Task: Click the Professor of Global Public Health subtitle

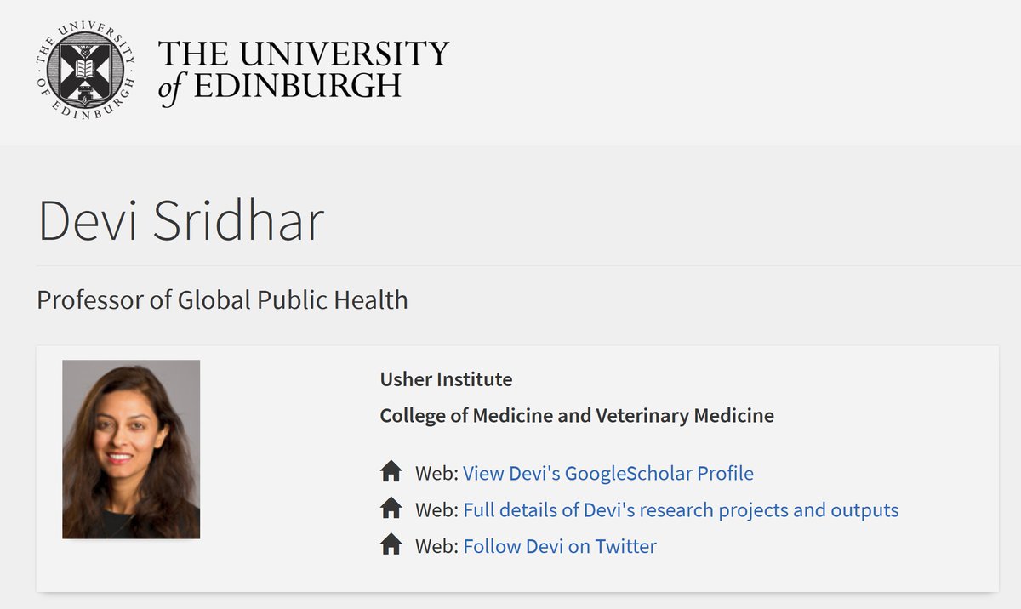Action: 222,299
